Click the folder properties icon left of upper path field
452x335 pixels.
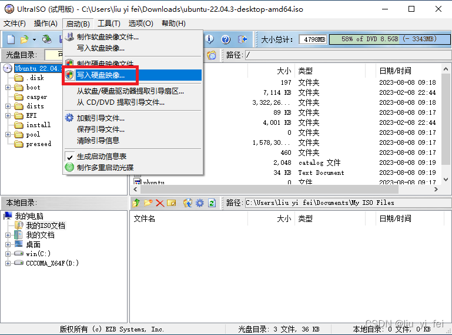[212, 55]
